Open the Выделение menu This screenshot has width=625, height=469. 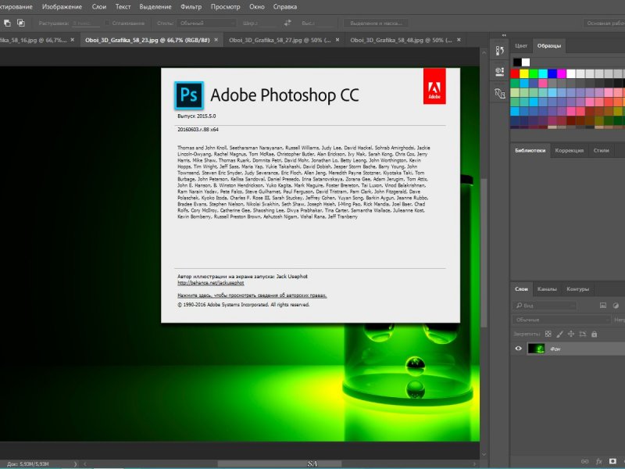click(155, 7)
